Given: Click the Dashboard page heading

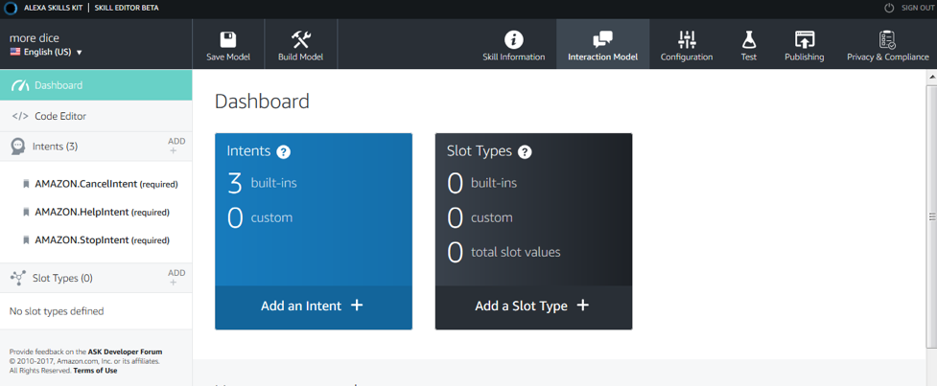Looking at the screenshot, I should pyautogui.click(x=262, y=102).
